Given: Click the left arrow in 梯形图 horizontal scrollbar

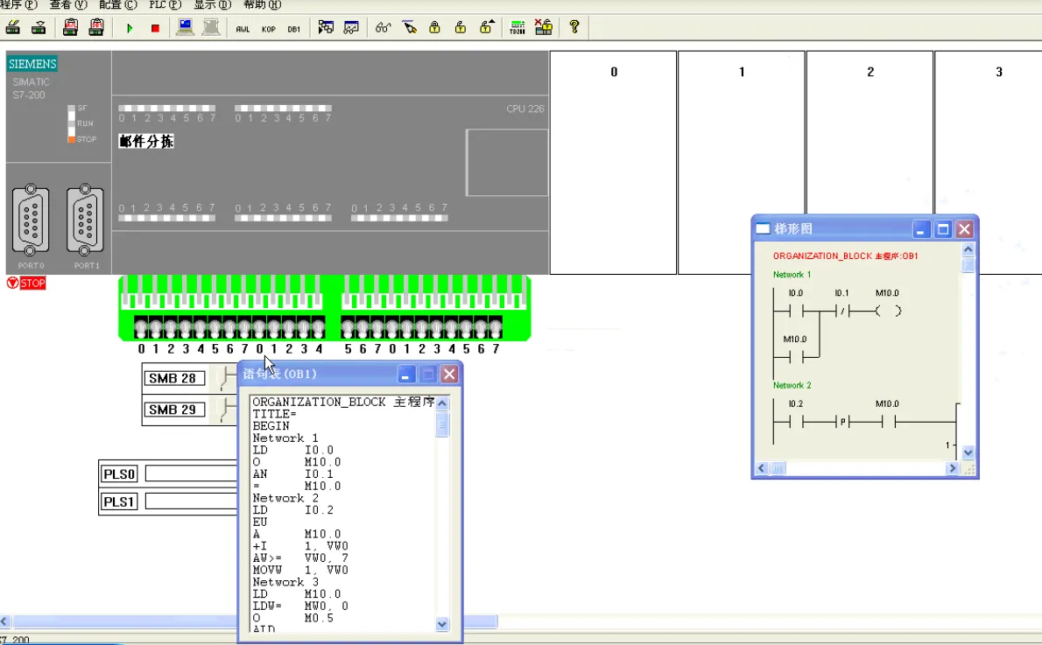Looking at the screenshot, I should (x=762, y=467).
